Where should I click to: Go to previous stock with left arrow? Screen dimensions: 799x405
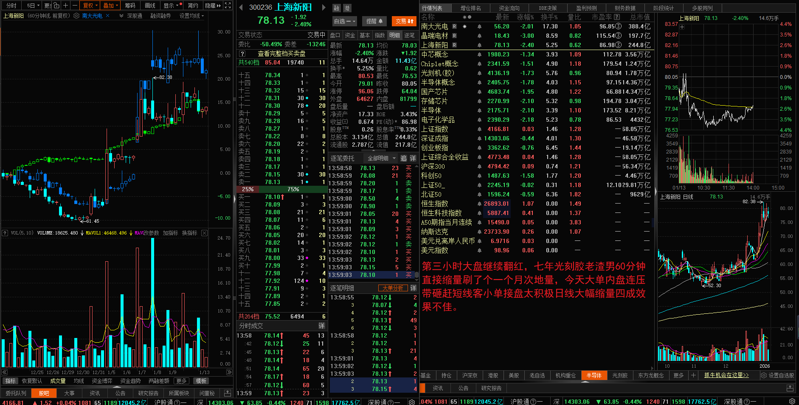[241, 7]
